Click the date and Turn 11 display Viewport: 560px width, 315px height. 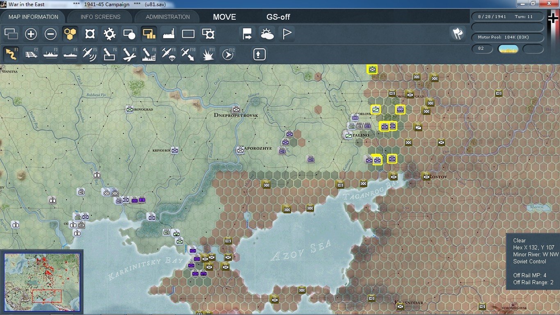(508, 17)
